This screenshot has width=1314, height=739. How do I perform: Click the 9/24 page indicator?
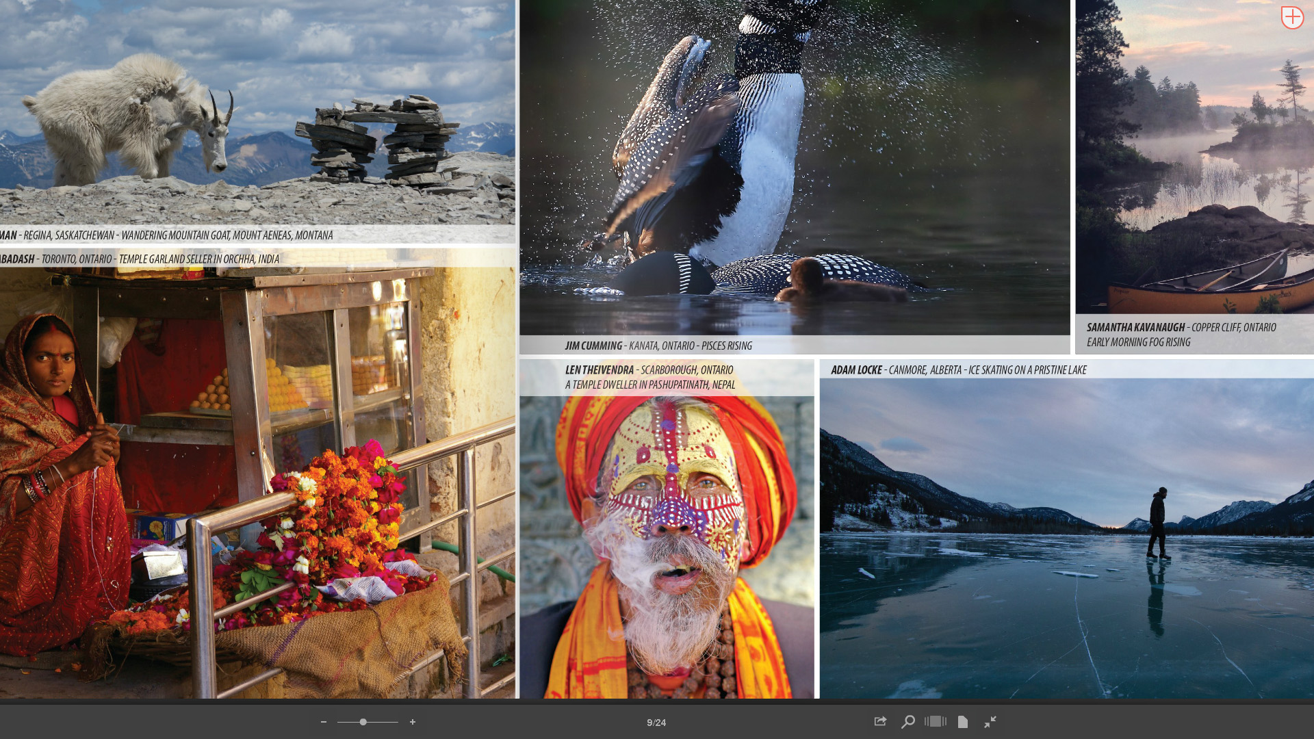click(656, 723)
